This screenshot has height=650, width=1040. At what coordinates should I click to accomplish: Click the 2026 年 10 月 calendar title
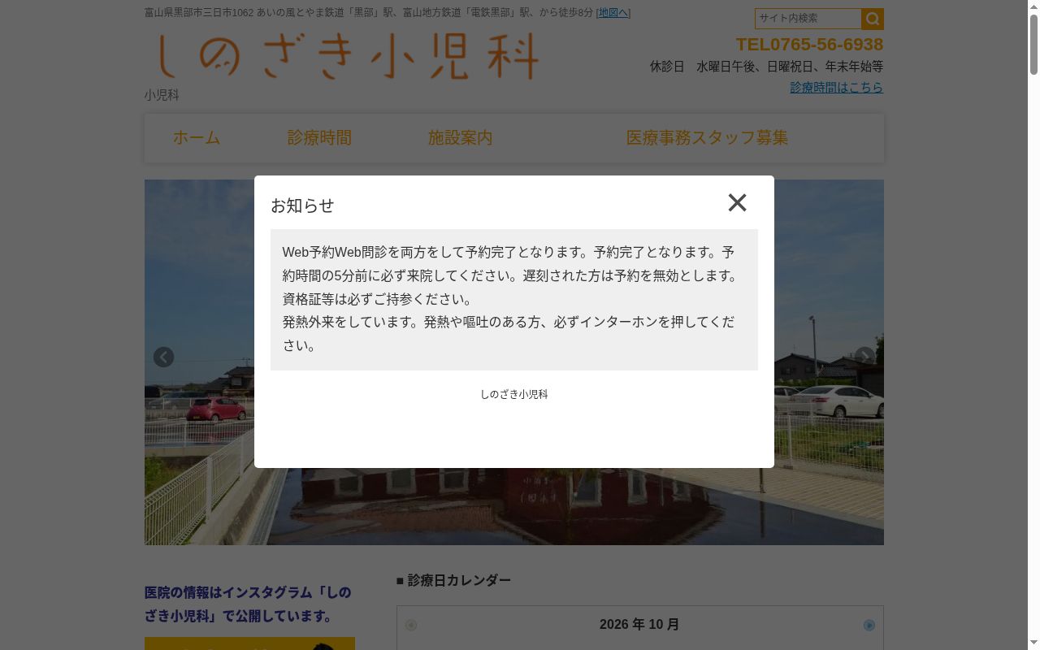pyautogui.click(x=639, y=625)
